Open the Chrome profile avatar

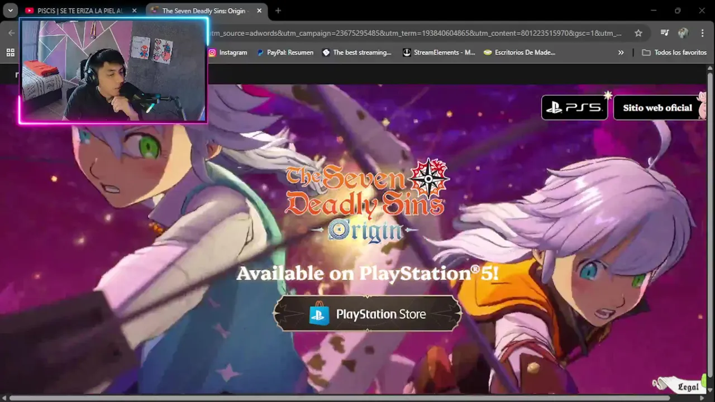click(x=683, y=33)
